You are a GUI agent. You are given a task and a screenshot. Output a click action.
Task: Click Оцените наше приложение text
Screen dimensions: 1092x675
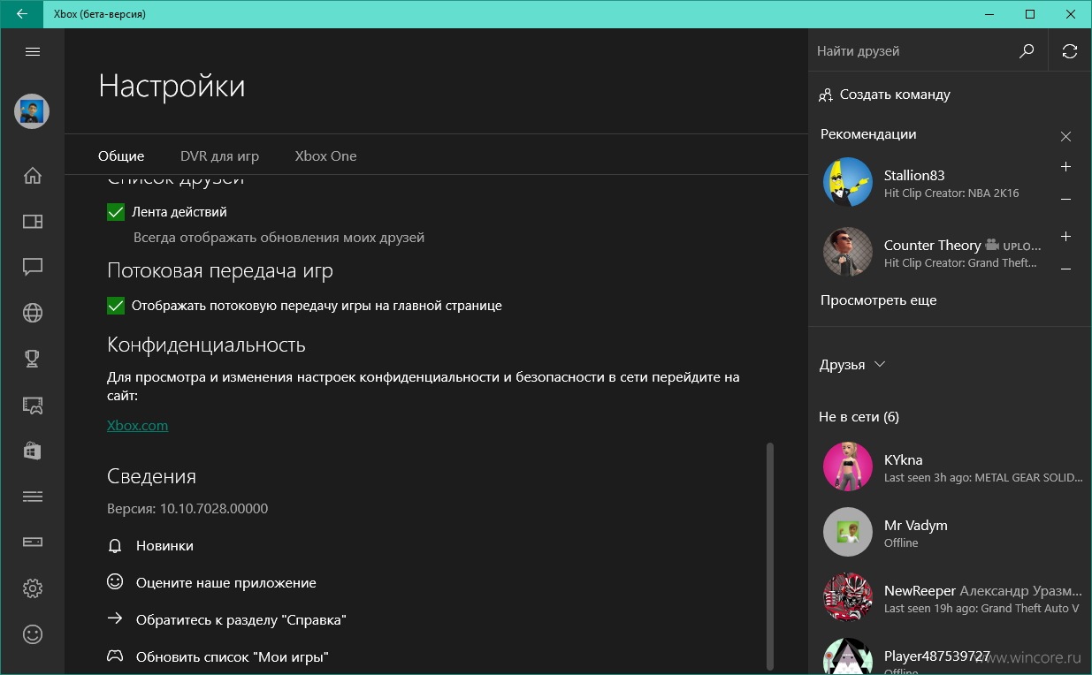coord(226,583)
